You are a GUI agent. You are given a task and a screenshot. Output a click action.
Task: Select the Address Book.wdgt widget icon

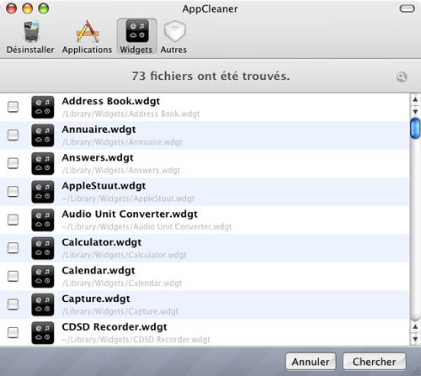click(x=43, y=107)
